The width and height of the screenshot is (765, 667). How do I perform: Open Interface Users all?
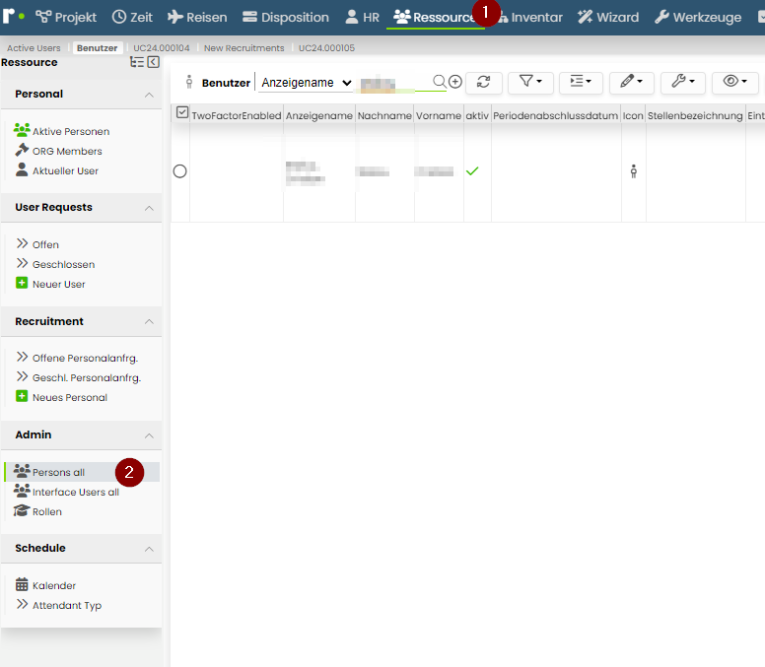tap(76, 492)
